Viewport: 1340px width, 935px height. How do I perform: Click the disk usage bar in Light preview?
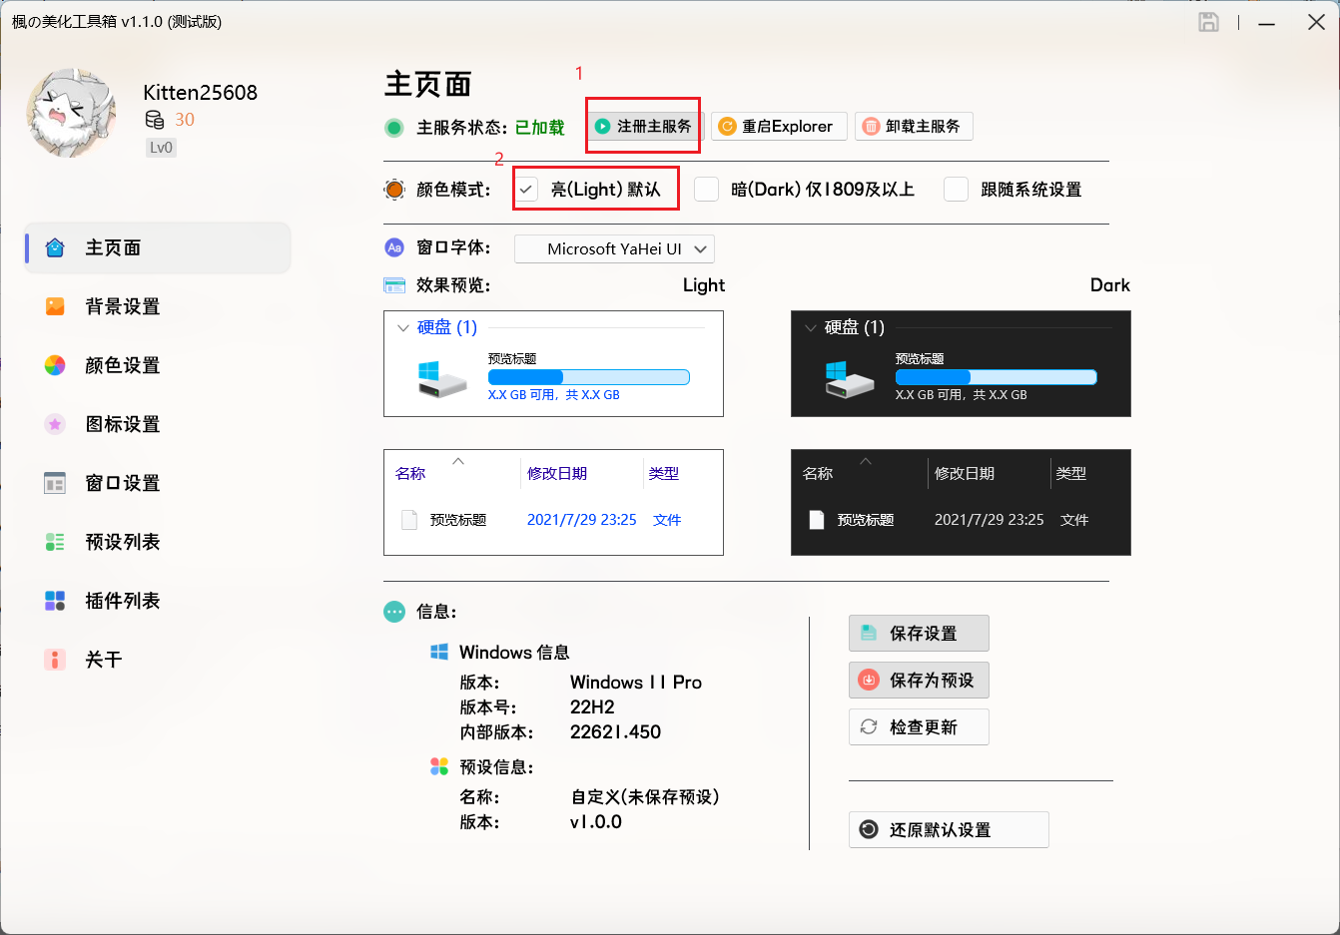tap(589, 377)
